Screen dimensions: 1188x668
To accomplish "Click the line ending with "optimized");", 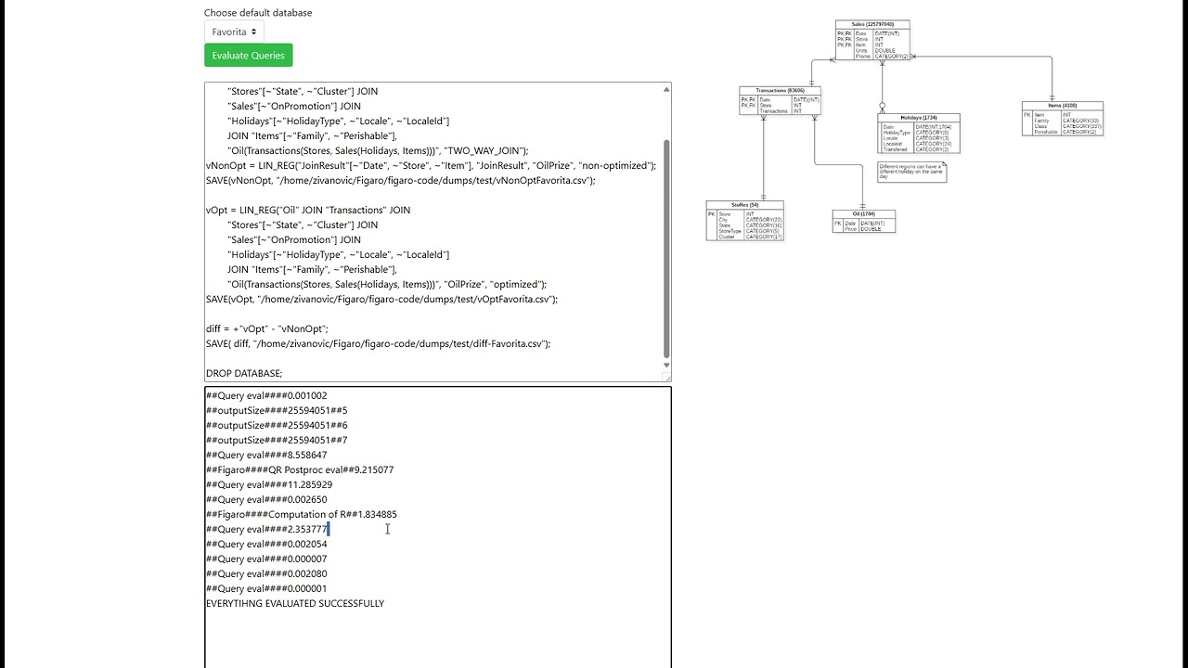I will pos(387,284).
